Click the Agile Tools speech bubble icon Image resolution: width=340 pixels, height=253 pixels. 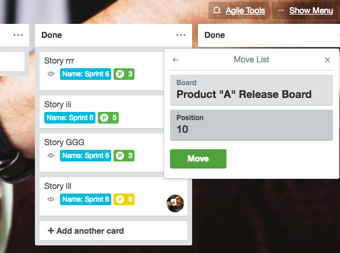coord(217,10)
